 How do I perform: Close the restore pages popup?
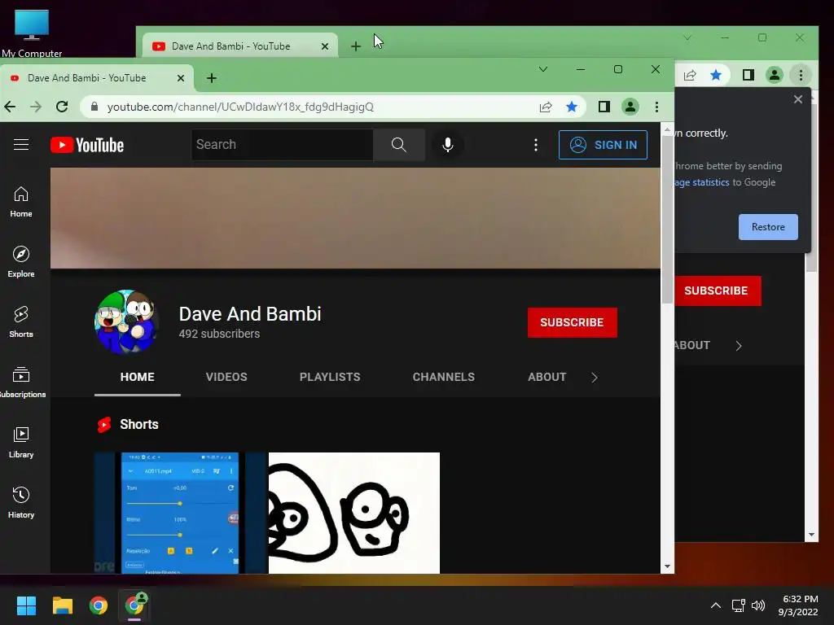pyautogui.click(x=798, y=99)
